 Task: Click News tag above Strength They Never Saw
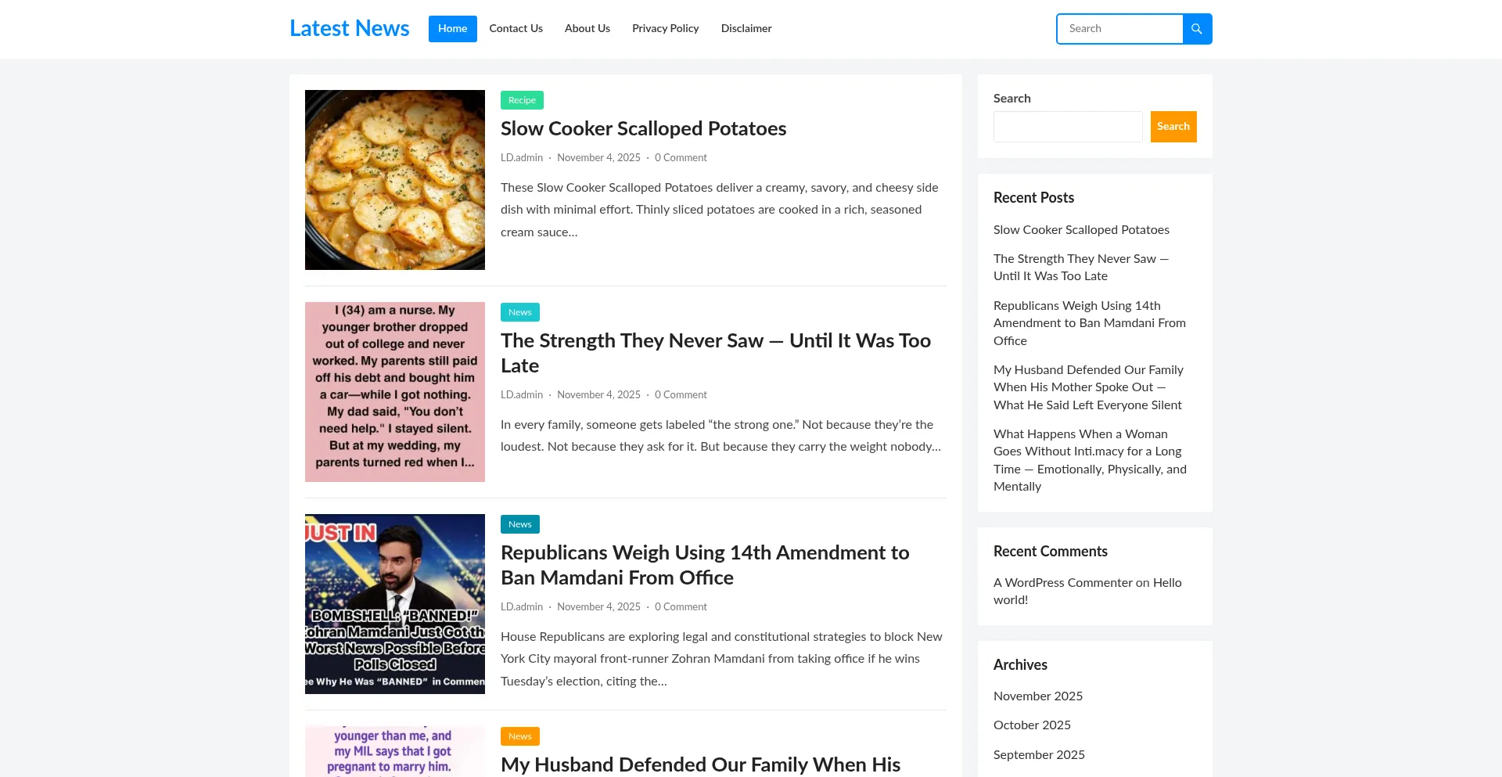click(x=519, y=312)
